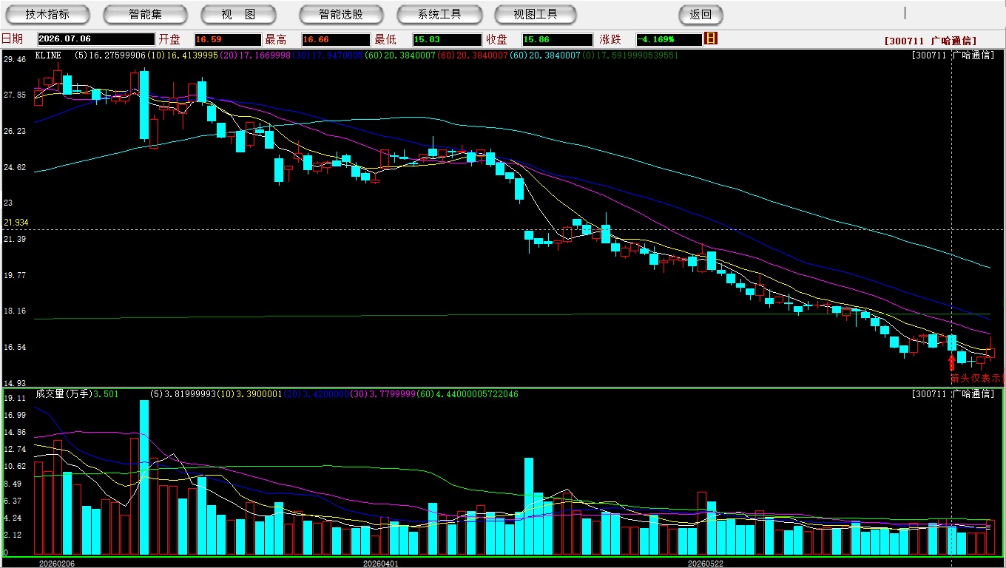Click the 19.11 volume axis label

[15, 399]
